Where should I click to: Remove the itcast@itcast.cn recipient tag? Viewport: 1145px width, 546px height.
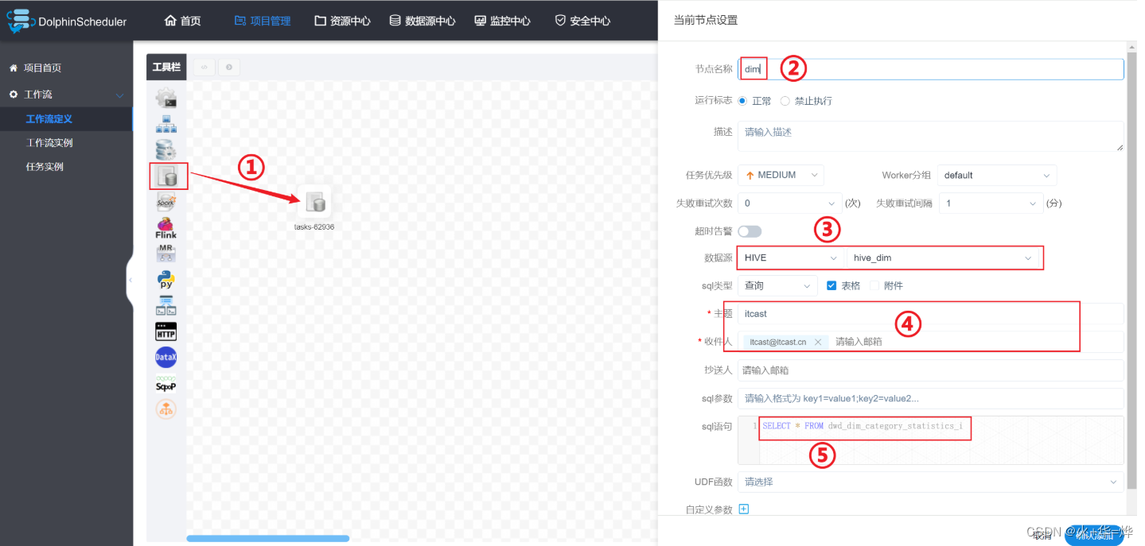click(x=818, y=343)
